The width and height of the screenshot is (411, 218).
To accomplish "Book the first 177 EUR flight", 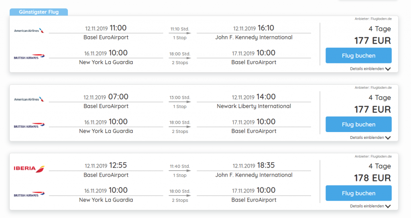I will click(358, 56).
